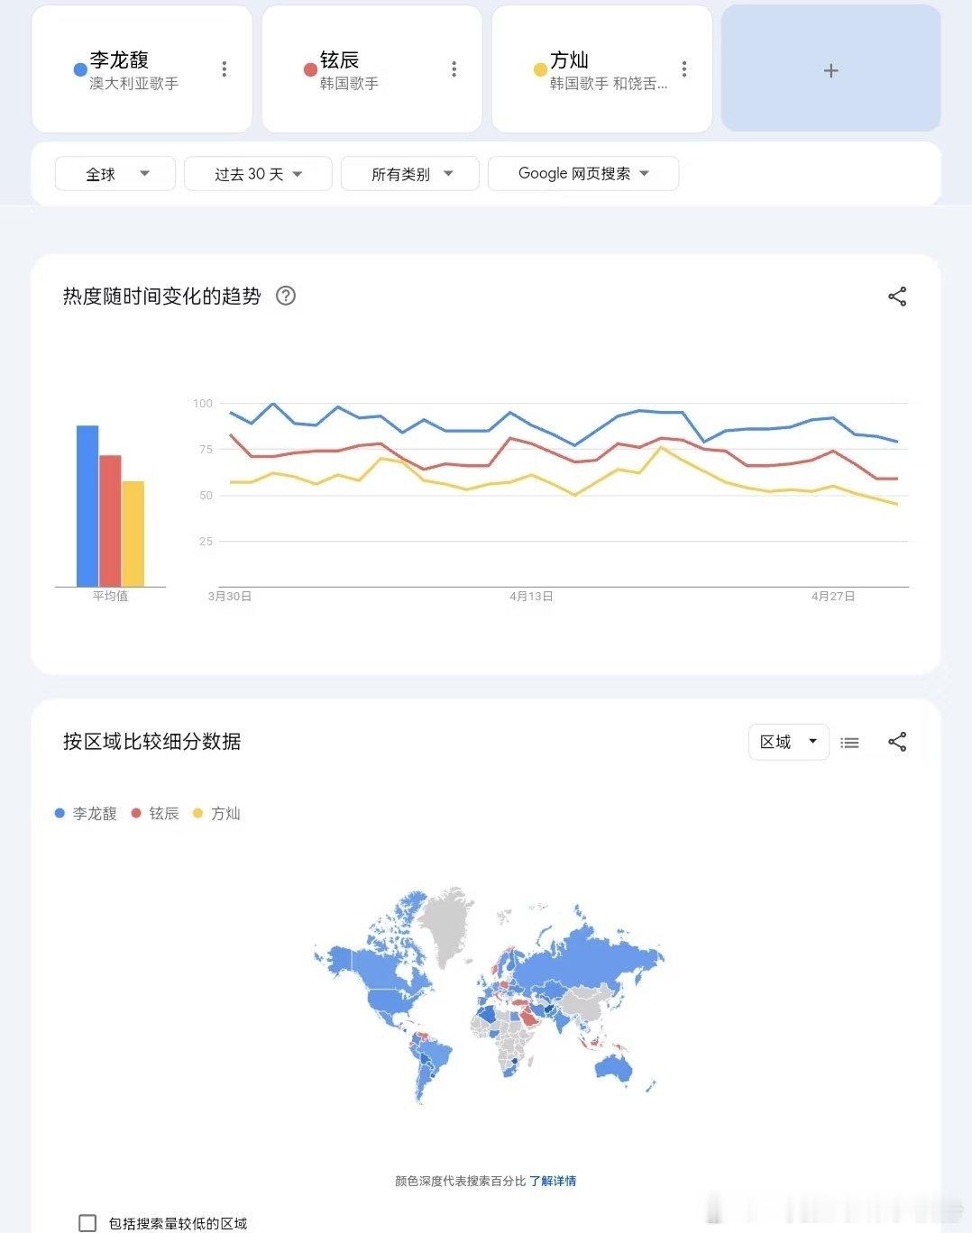Open the 全球 region dropdown
Screen dimensions: 972x1233
point(115,174)
